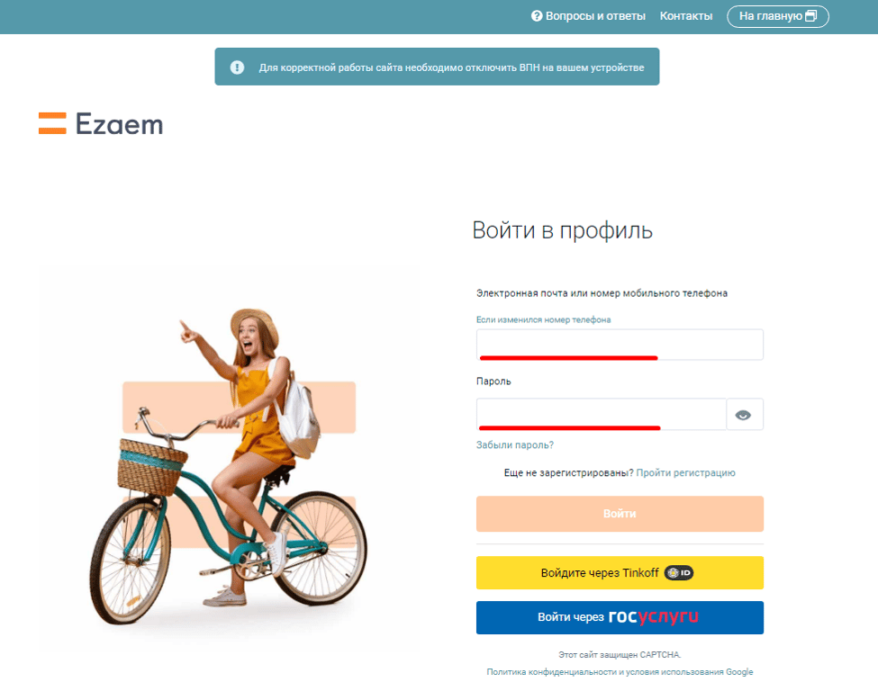Toggle password visibility eye icon
This screenshot has height=691, width=878.
coord(743,415)
